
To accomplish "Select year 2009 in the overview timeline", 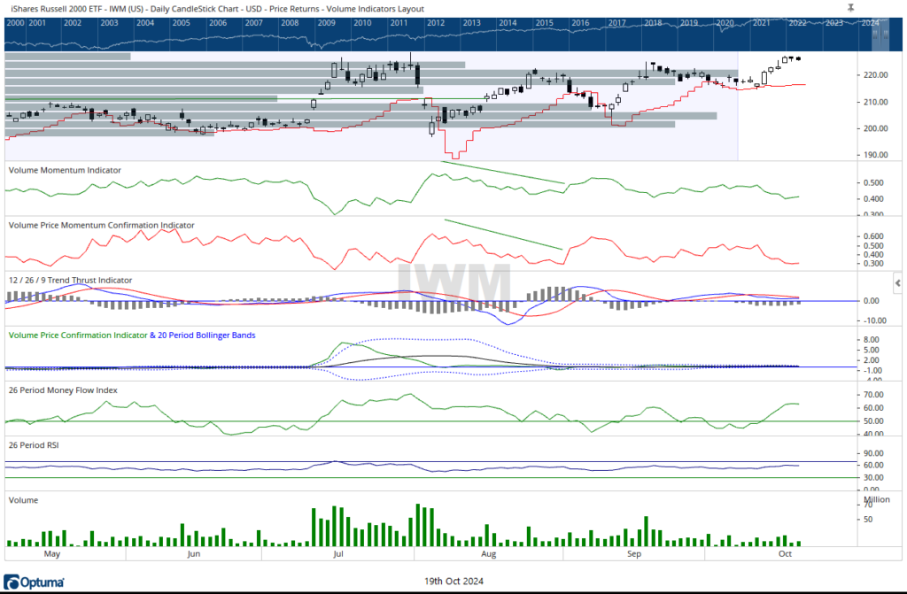I will (x=326, y=23).
